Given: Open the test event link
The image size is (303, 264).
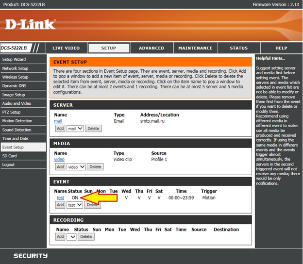Looking at the screenshot, I should [x=60, y=198].
